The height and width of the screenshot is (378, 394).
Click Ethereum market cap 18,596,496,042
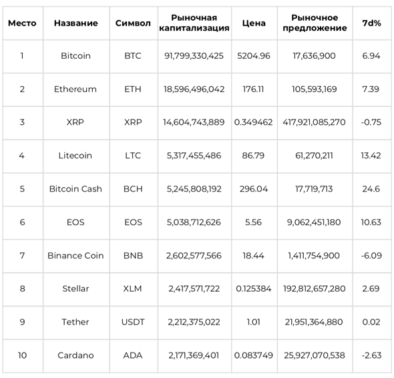click(x=194, y=89)
